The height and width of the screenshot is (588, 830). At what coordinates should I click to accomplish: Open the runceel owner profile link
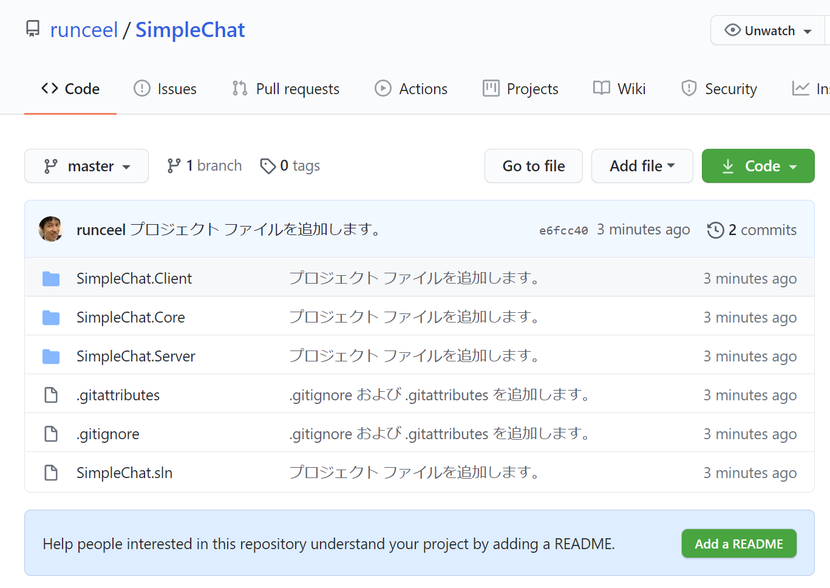[x=84, y=30]
